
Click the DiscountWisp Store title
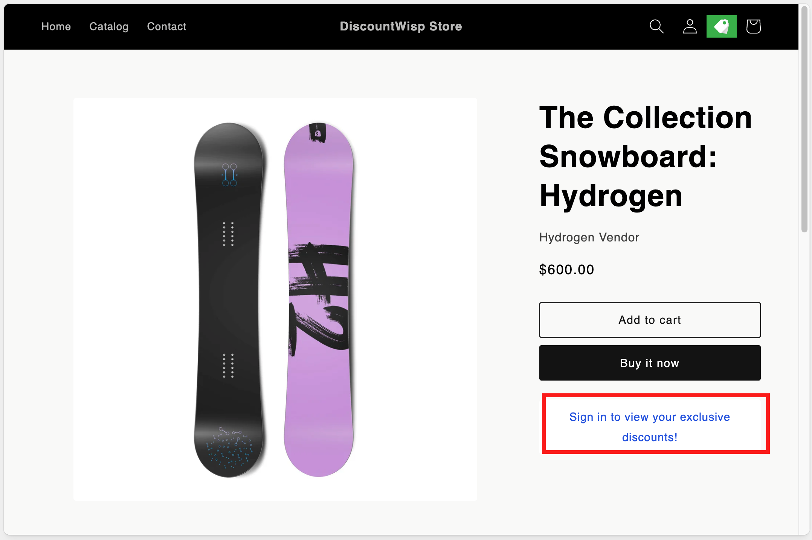coord(401,26)
